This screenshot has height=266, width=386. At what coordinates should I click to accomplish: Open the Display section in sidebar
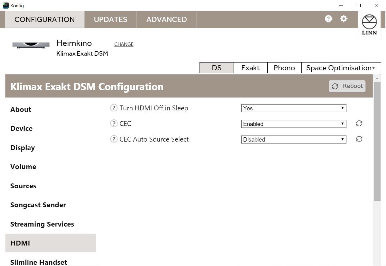[x=23, y=148]
